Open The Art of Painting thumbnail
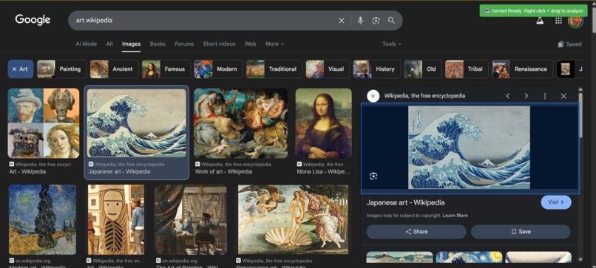596x268 pixels. (191, 219)
